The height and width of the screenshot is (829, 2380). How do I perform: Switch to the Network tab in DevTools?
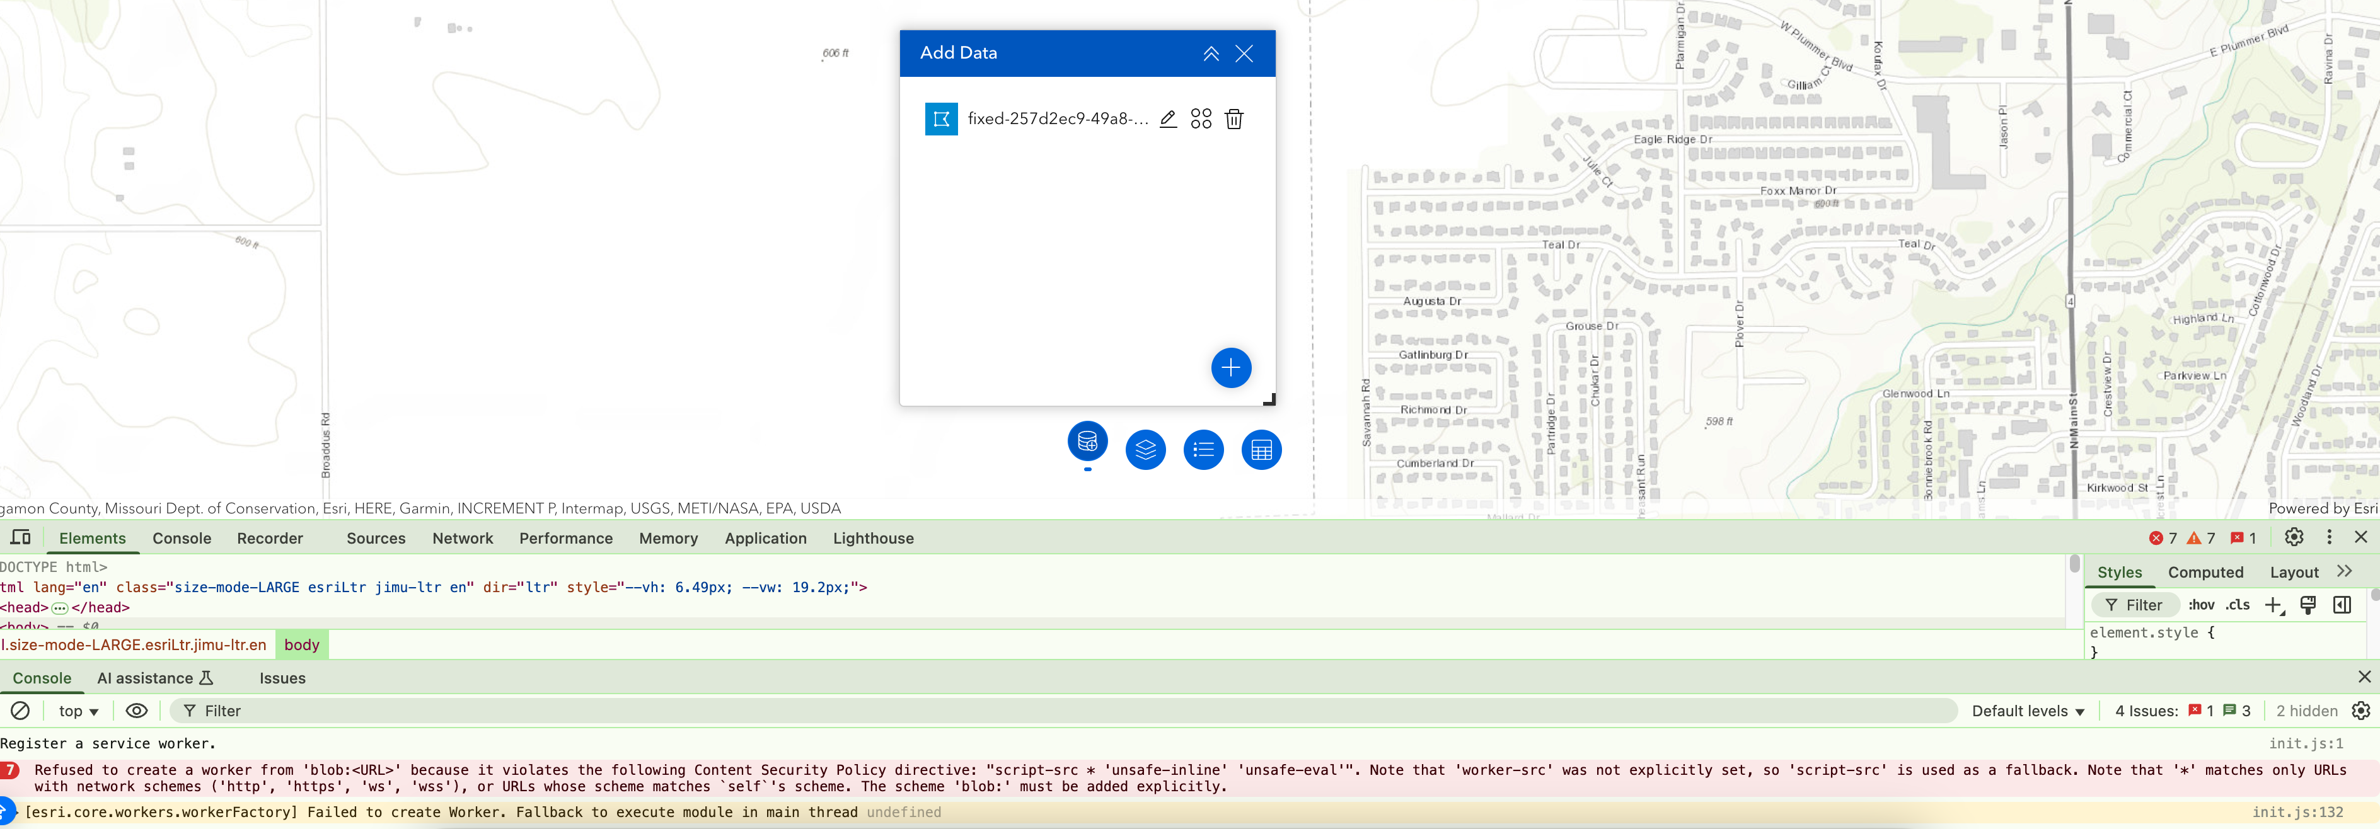point(462,538)
